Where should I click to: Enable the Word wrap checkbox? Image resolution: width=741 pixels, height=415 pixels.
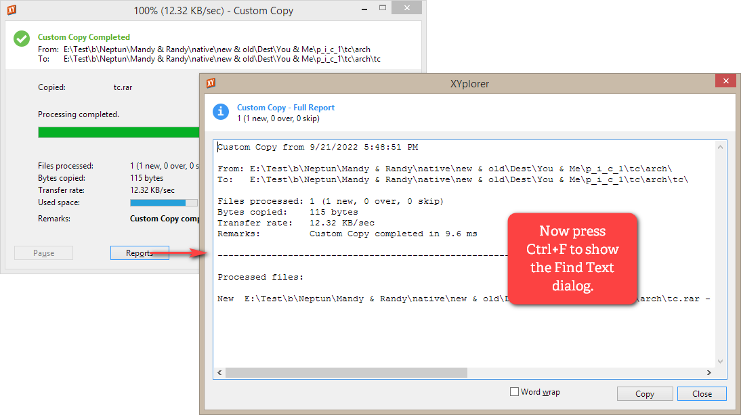pyautogui.click(x=515, y=392)
